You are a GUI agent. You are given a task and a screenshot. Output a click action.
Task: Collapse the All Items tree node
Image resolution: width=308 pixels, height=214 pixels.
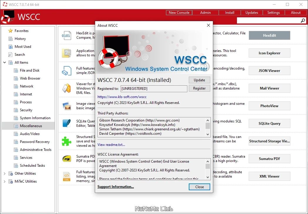pyautogui.click(x=4, y=63)
